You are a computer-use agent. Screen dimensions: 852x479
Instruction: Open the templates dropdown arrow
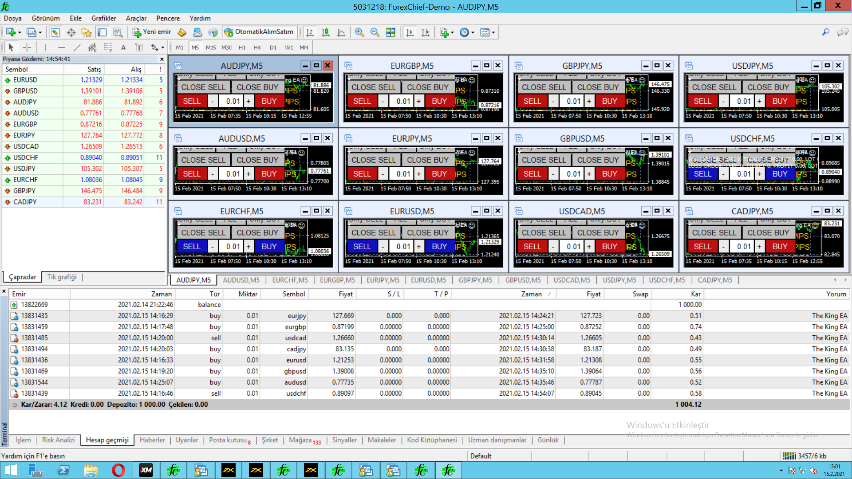point(493,32)
